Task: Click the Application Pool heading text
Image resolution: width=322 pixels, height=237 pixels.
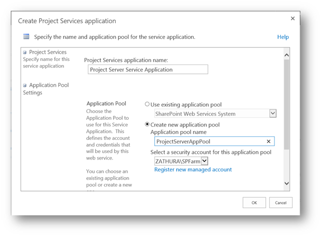Action: pyautogui.click(x=106, y=103)
